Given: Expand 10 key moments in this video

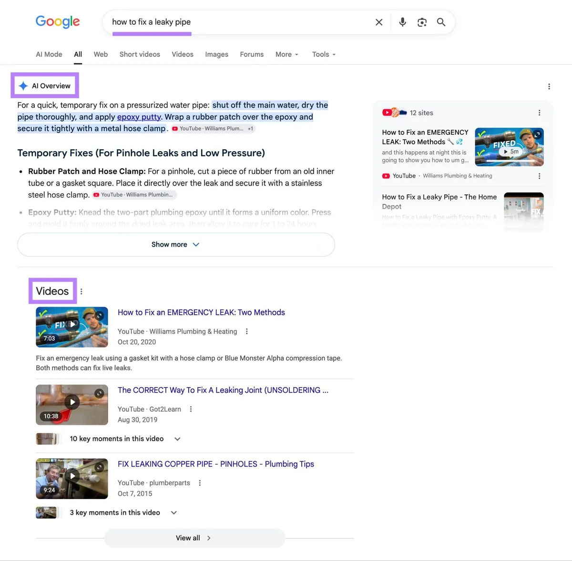Looking at the screenshot, I should click(124, 439).
